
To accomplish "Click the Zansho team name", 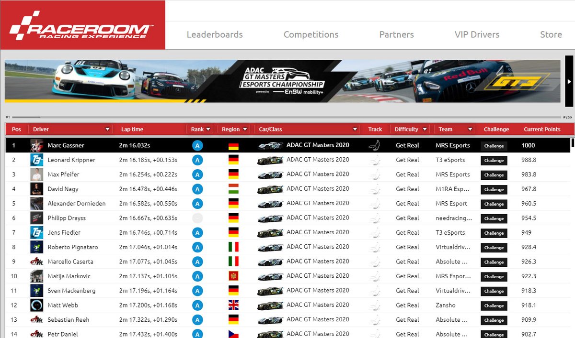I will (x=446, y=305).
